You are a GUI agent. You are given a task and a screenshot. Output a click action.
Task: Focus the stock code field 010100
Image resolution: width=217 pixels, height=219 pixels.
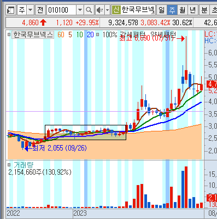(61, 10)
